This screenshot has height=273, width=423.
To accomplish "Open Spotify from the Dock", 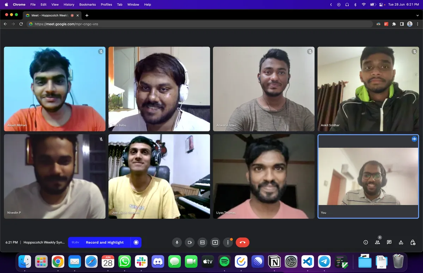I will pyautogui.click(x=224, y=261).
